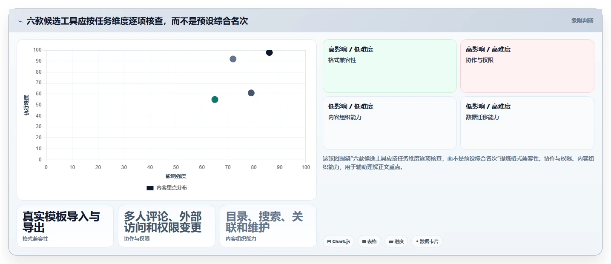611x264 pixels.
Task: Click the 象限判断 label in header
Action: click(x=582, y=20)
